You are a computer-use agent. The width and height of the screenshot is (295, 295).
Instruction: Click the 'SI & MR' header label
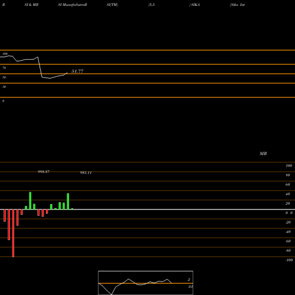(31, 5)
